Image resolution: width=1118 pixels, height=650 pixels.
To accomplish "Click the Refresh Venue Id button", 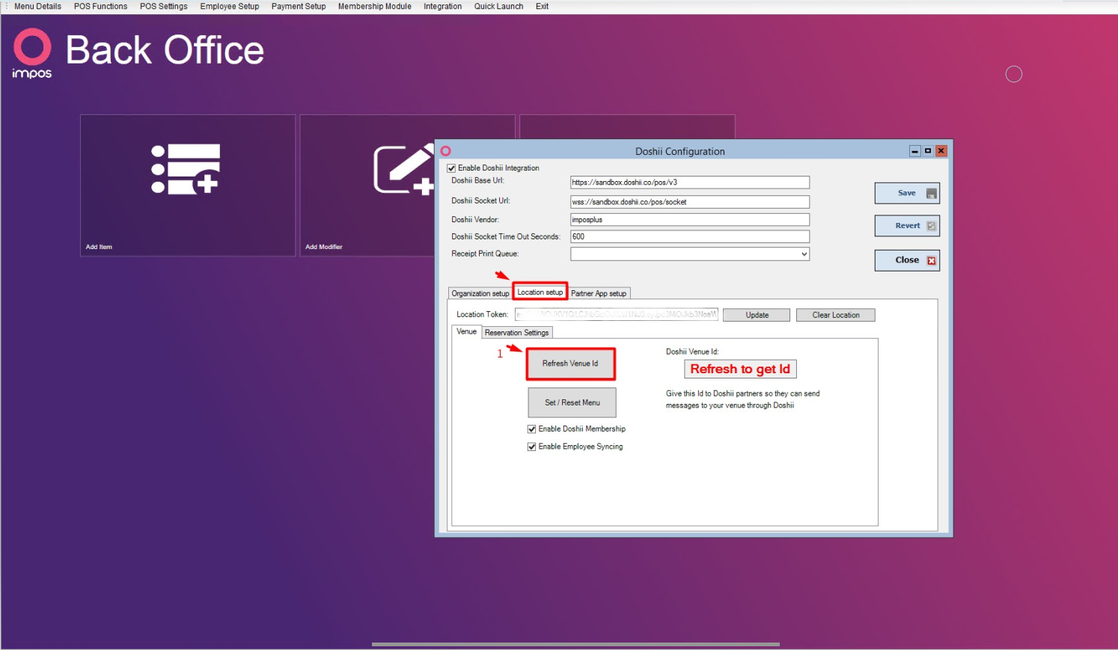I will [570, 364].
